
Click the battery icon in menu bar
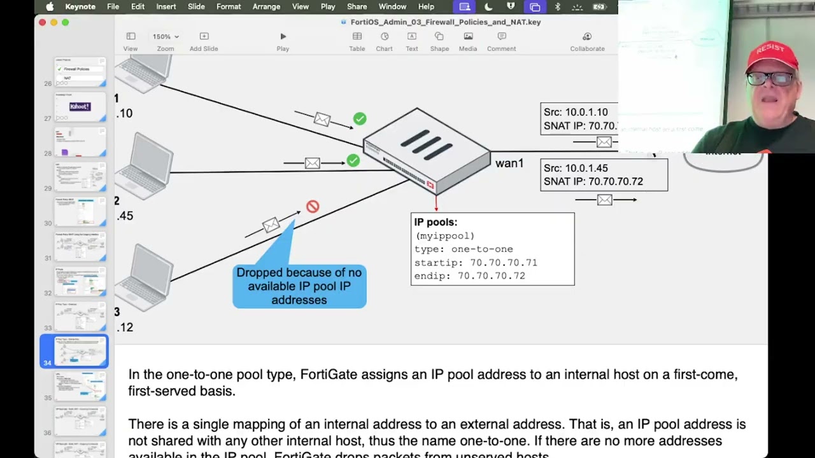599,7
